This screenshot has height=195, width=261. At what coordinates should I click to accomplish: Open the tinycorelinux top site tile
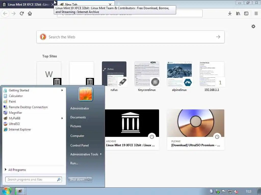147,73
